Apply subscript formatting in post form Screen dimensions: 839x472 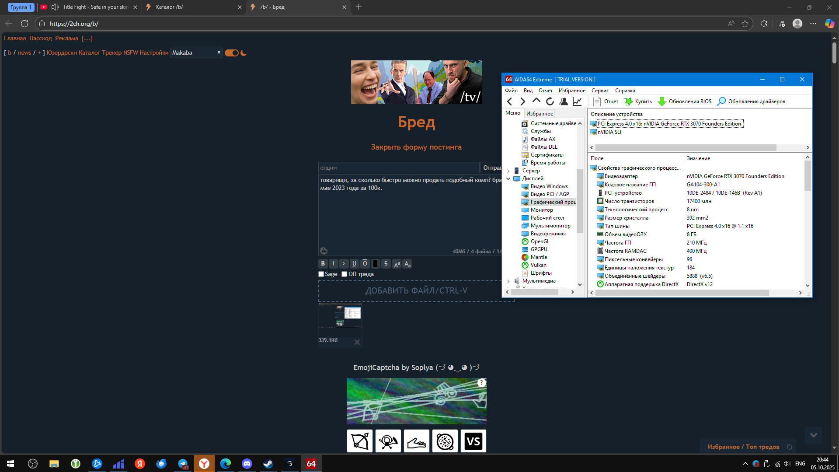(407, 264)
